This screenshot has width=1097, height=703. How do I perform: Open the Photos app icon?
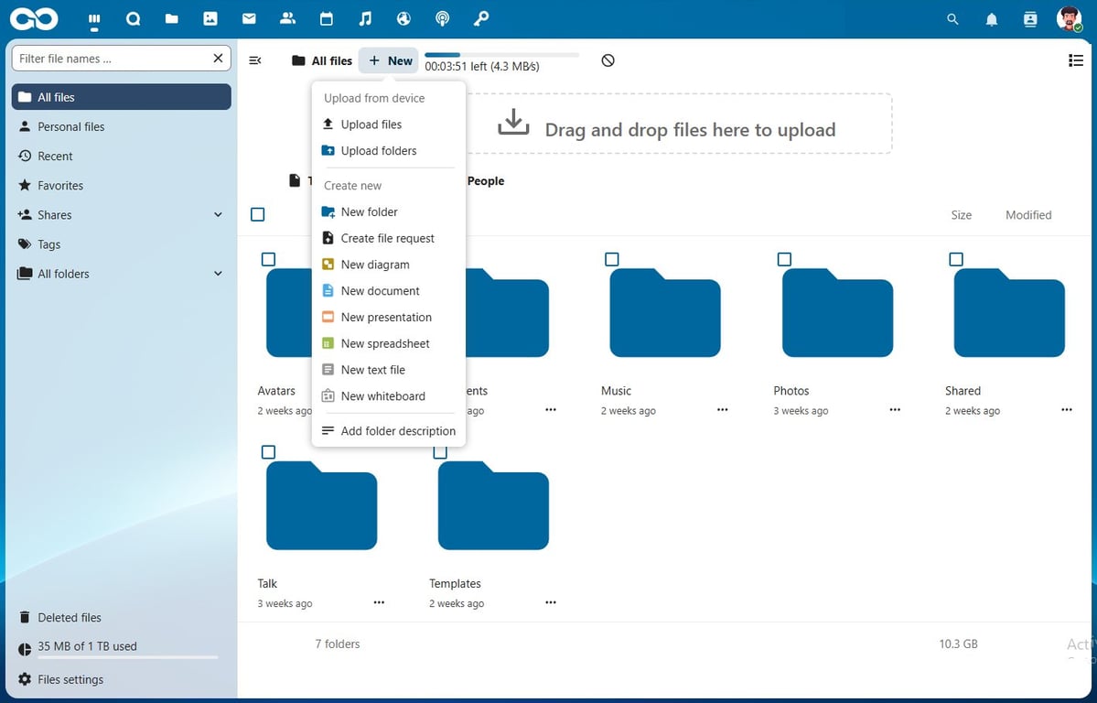click(x=210, y=19)
